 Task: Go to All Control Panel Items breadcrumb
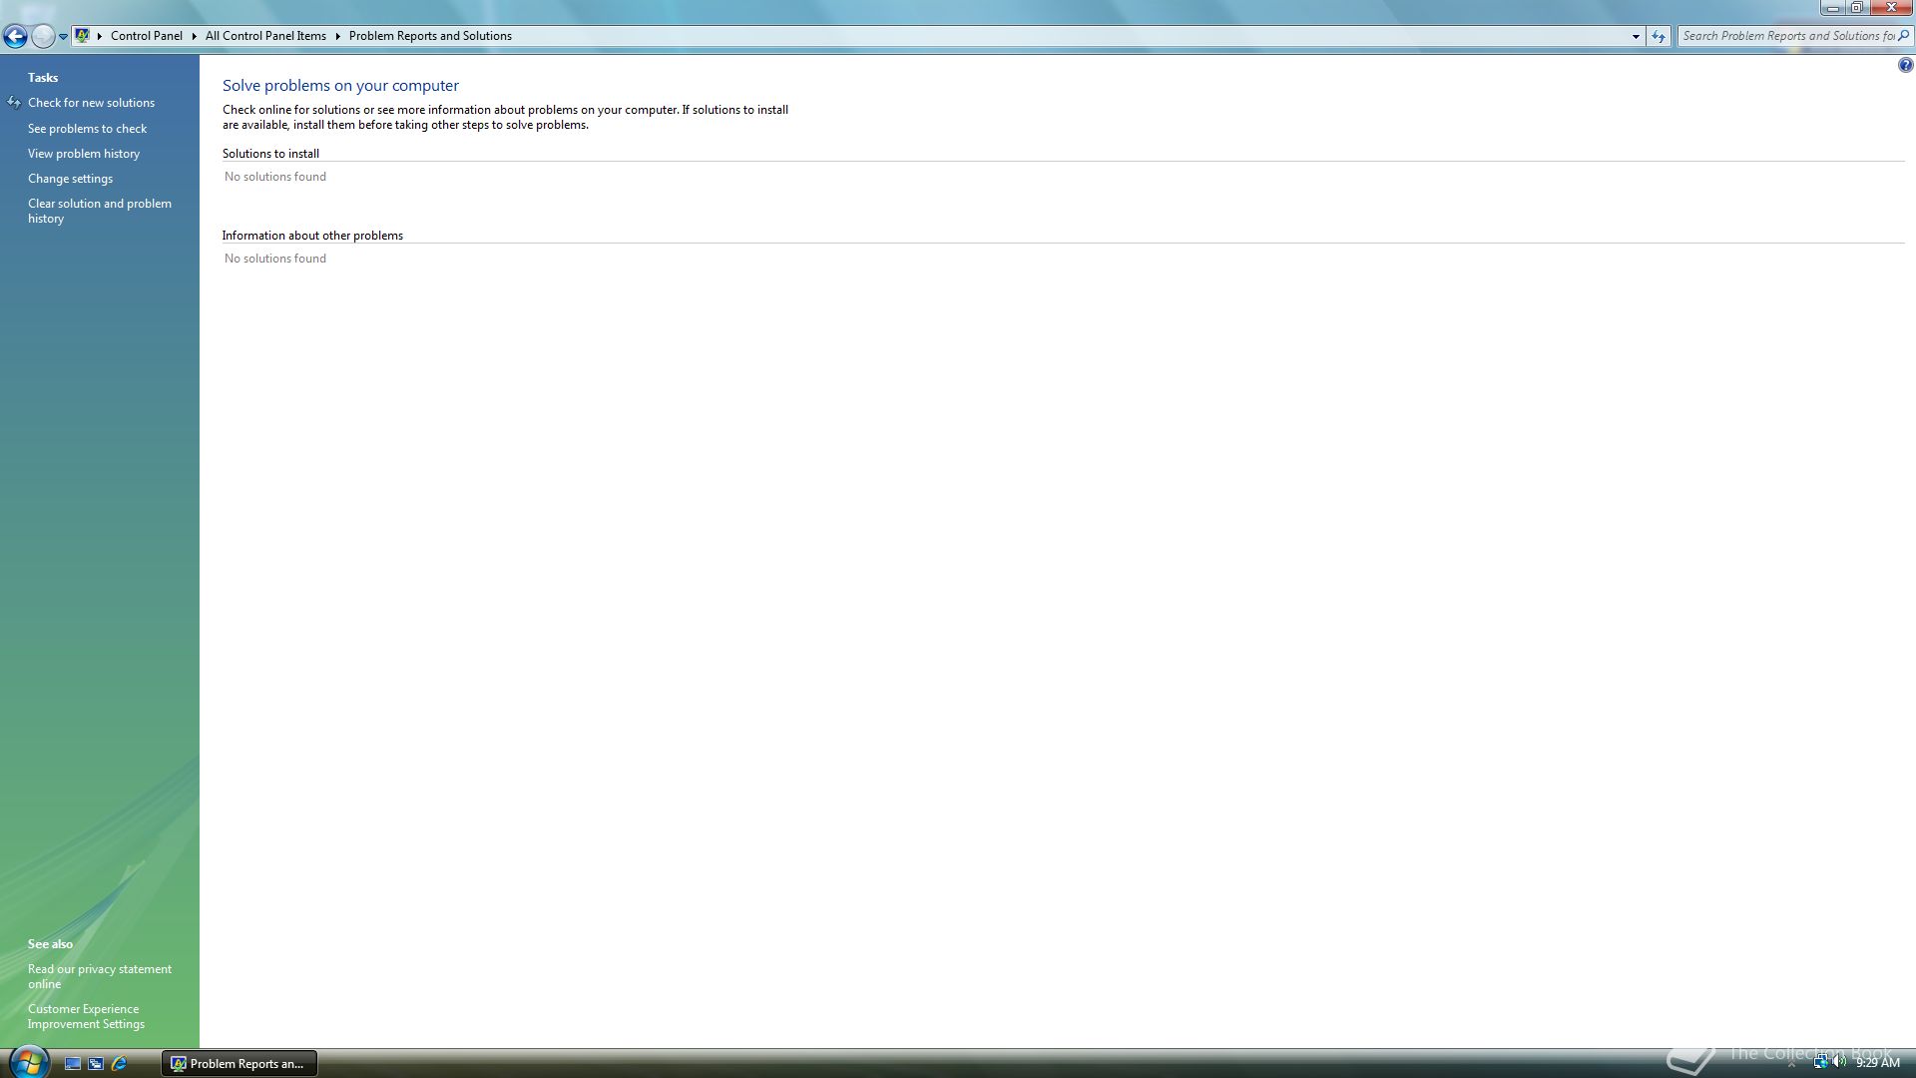(265, 36)
